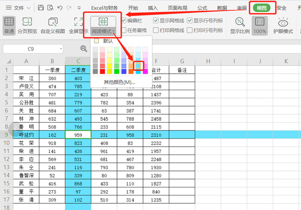The height and width of the screenshot is (210, 301).
Task: Expand the 阅读模式 dropdown arrow
Action: point(113,31)
